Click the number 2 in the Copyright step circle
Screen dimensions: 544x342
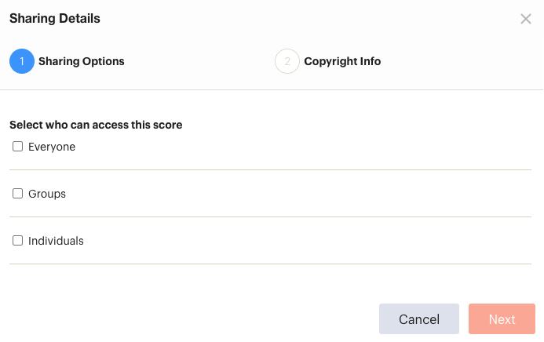point(287,61)
